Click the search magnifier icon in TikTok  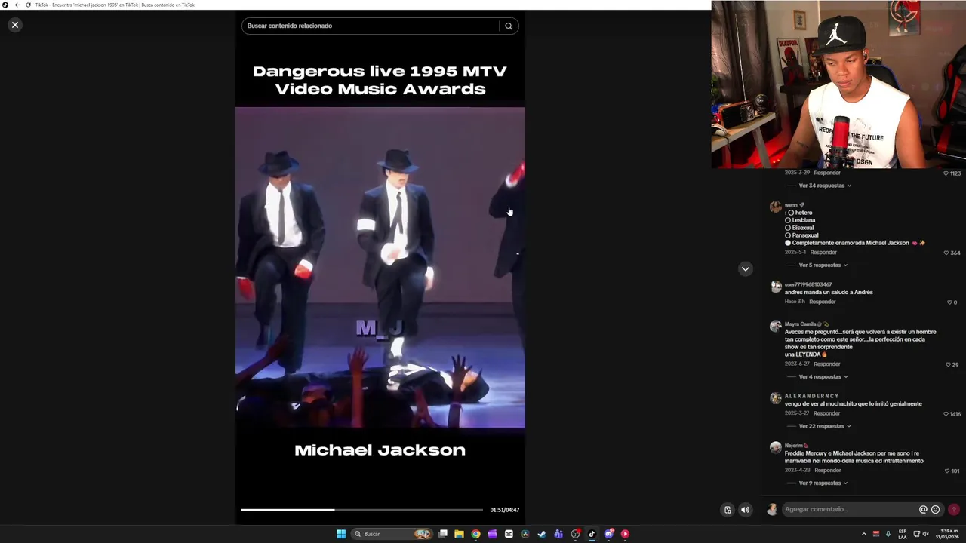tap(509, 26)
